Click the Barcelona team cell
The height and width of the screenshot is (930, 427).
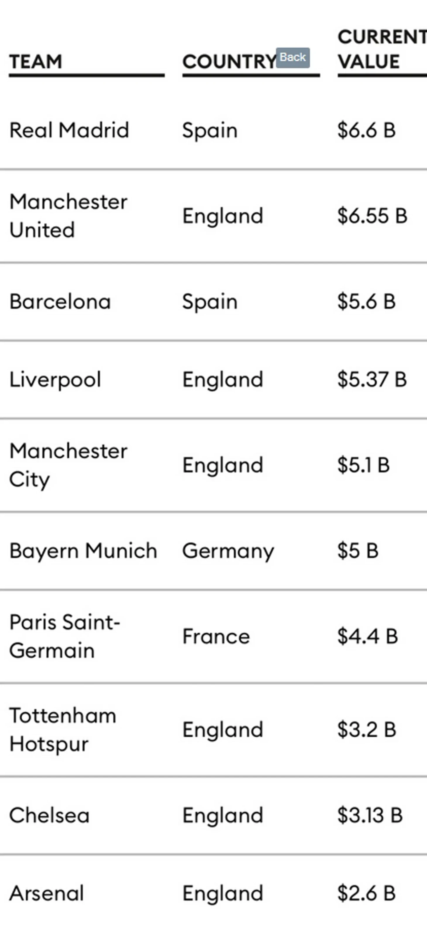click(60, 301)
